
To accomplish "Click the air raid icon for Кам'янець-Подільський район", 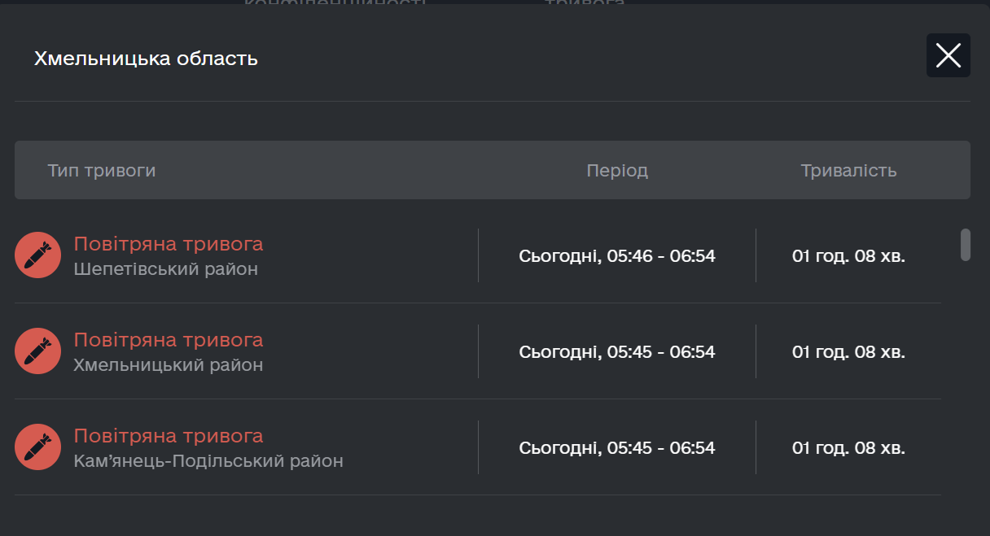I will [x=37, y=447].
